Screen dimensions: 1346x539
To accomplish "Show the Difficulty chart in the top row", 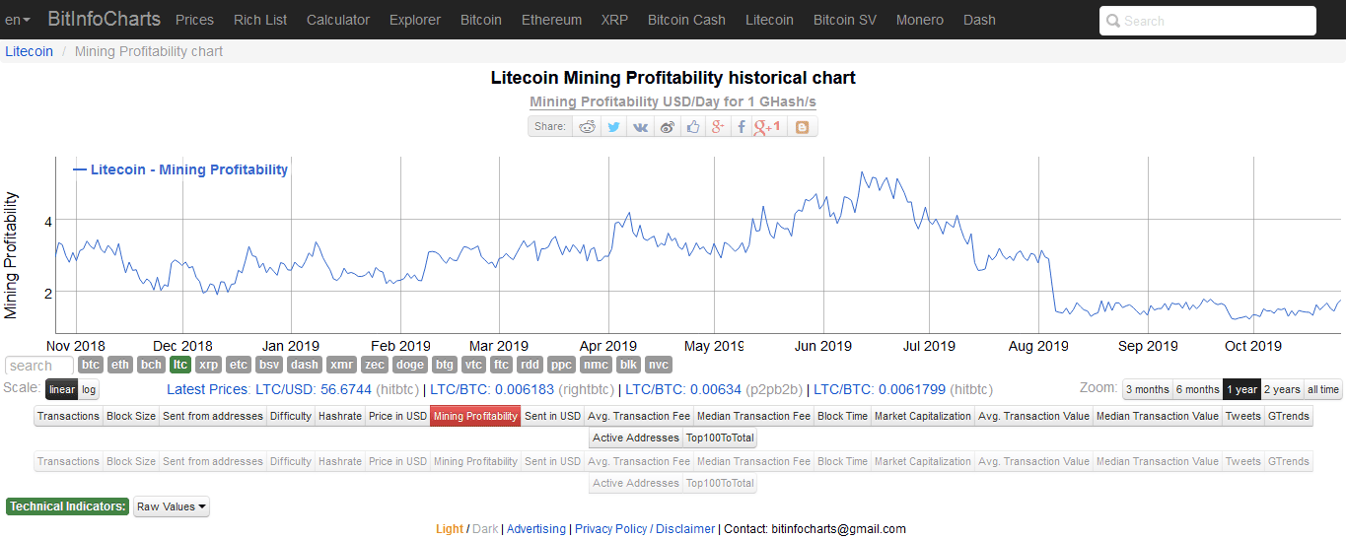I will [291, 416].
